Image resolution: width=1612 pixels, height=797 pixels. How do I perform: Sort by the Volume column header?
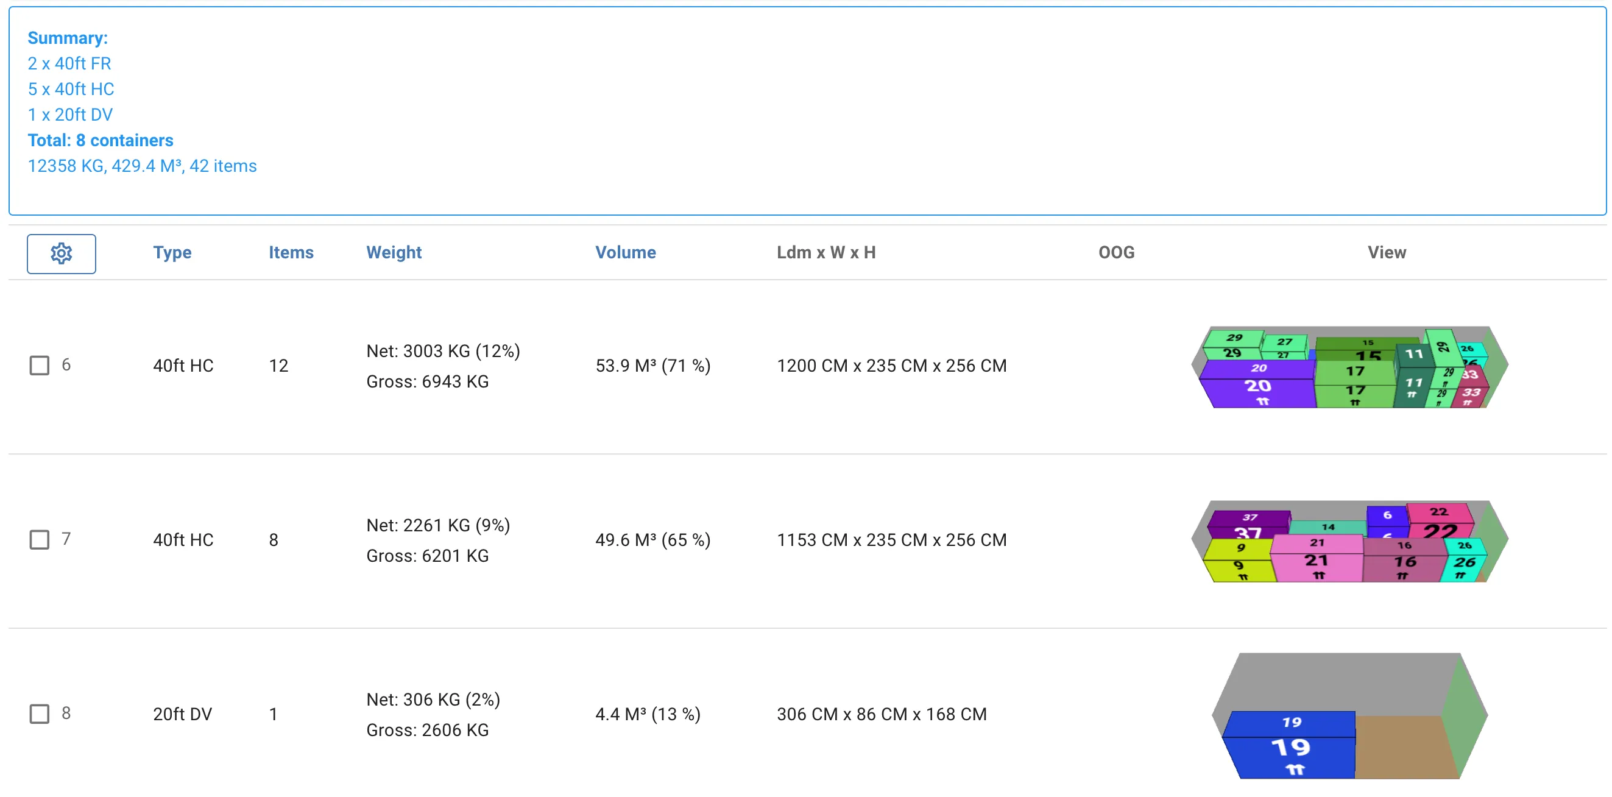625,252
